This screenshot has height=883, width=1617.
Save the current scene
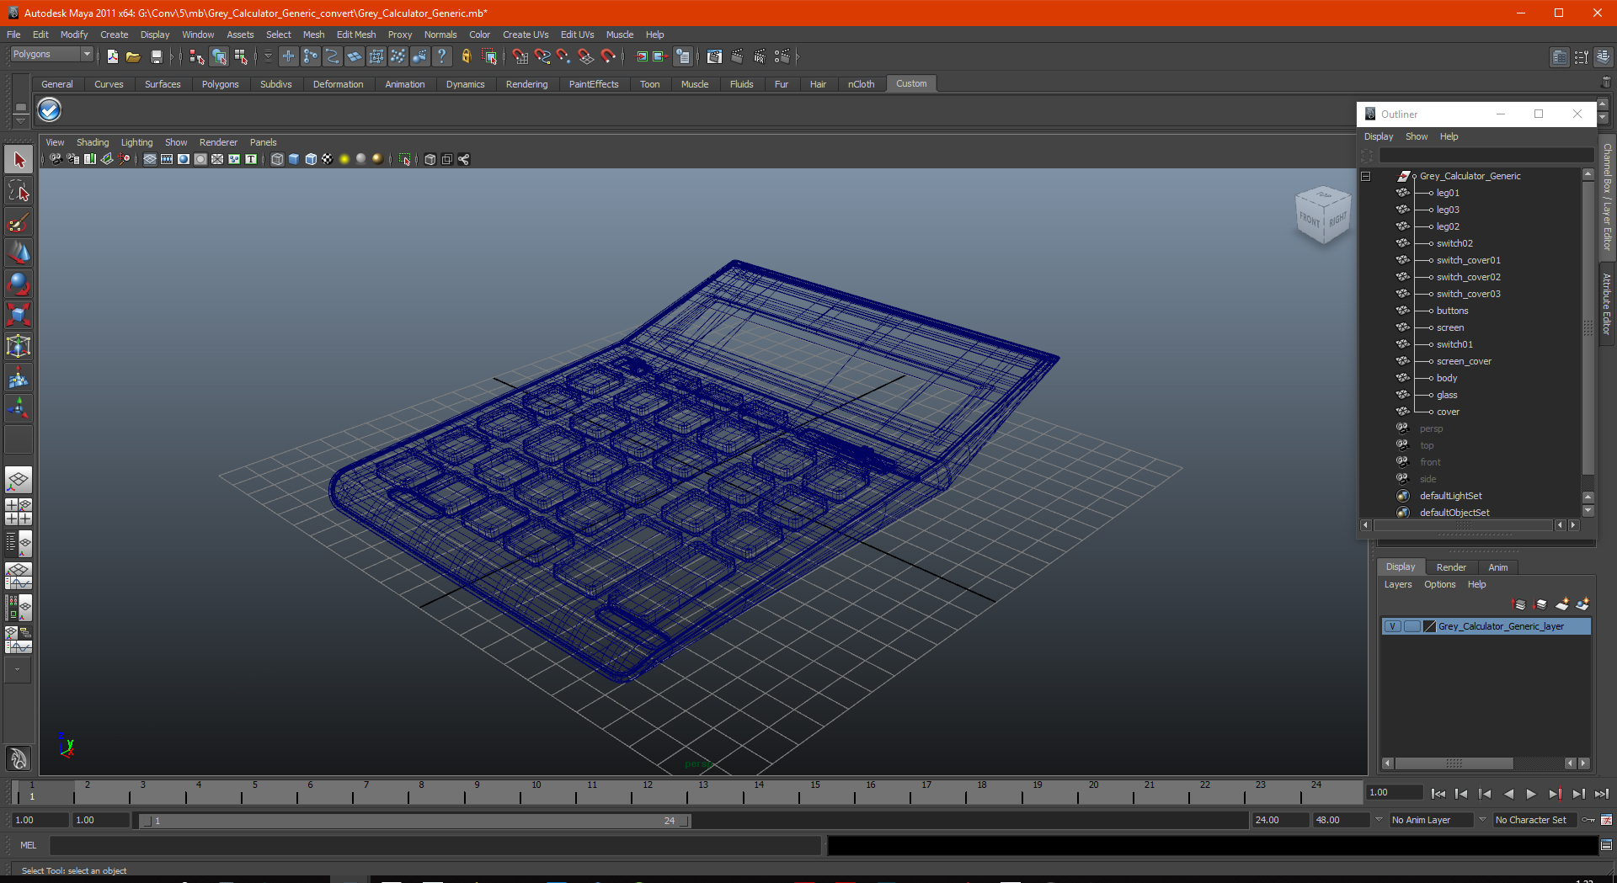pyautogui.click(x=156, y=56)
